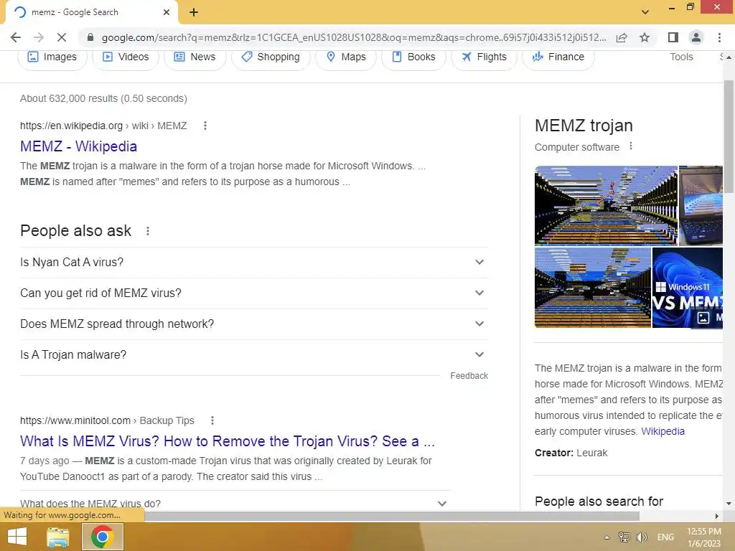The height and width of the screenshot is (551, 735).
Task: Open Windows 11 VS MEMZ thumbnail
Action: (x=687, y=287)
